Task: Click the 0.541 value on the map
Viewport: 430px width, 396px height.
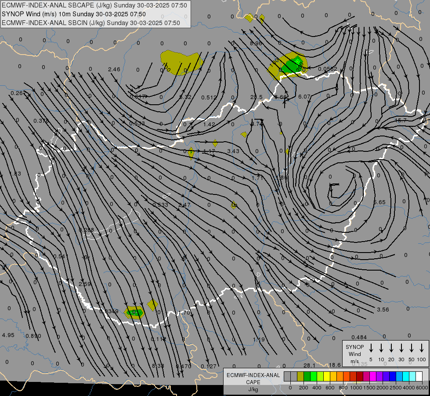Action: [61, 257]
